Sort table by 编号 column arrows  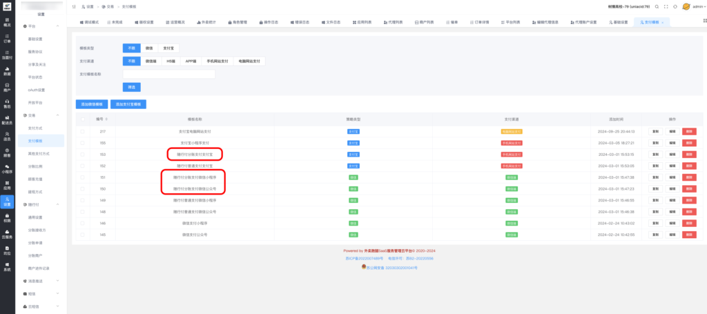[x=107, y=119]
